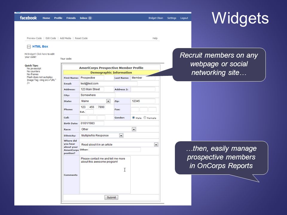The image size is (287, 215).
Task: Click the phone field containing '456'
Action: pyautogui.click(x=92, y=107)
